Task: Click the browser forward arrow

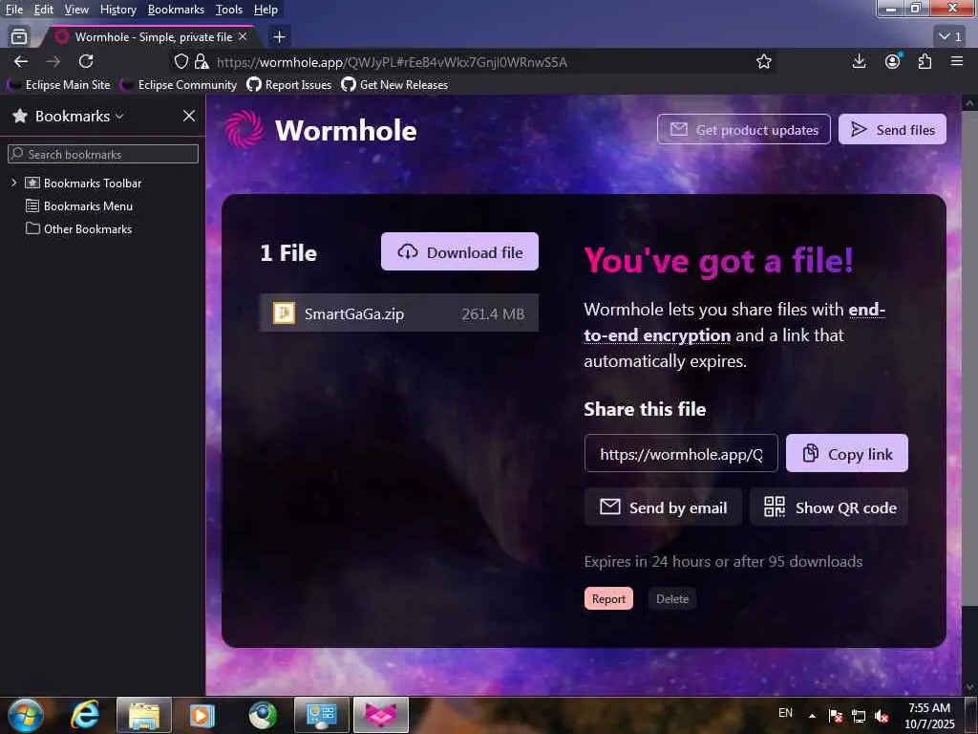Action: click(53, 61)
